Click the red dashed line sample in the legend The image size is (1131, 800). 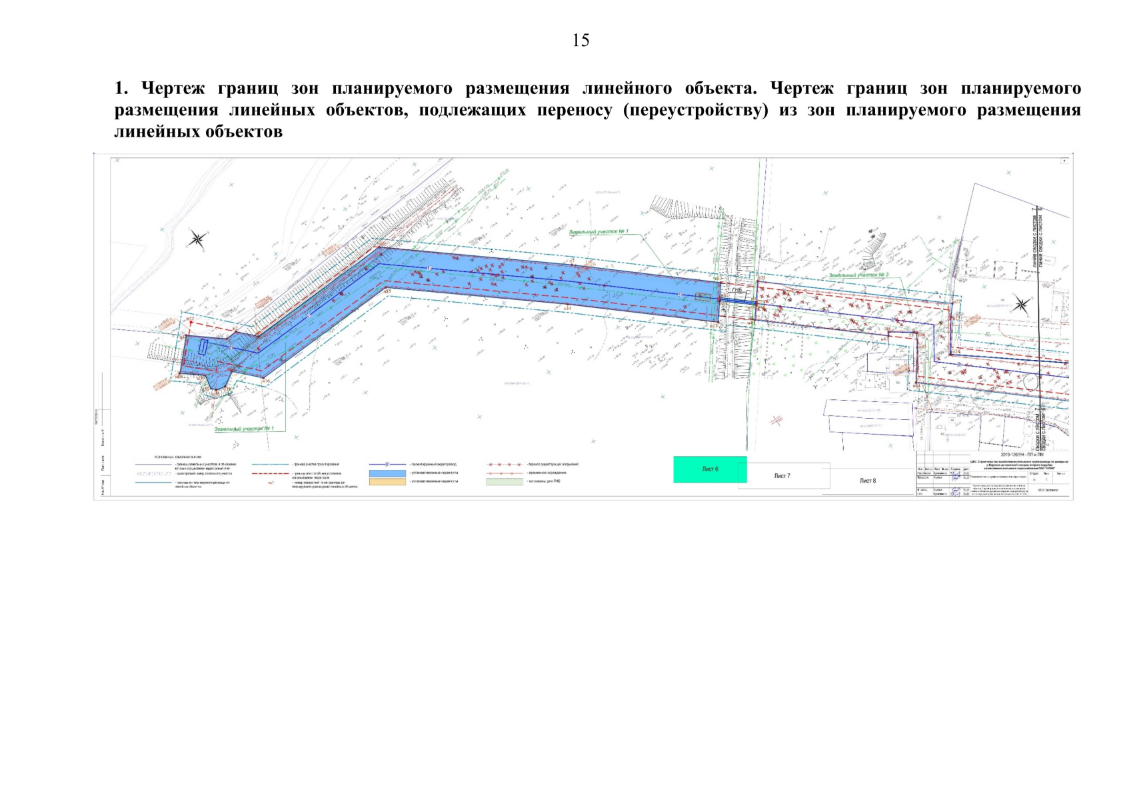pyautogui.click(x=270, y=473)
